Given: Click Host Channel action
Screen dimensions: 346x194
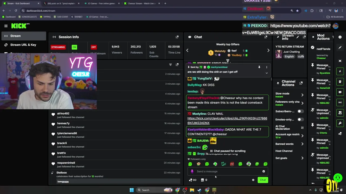Looking at the screenshot, I should click(x=284, y=151).
